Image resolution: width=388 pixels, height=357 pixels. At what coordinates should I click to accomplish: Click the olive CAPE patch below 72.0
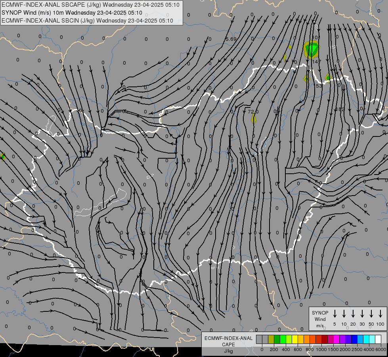254,119
